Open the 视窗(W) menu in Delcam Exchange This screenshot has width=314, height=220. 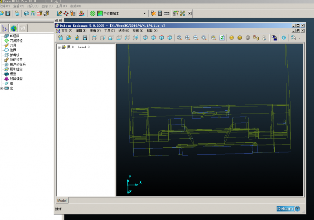tap(138, 31)
